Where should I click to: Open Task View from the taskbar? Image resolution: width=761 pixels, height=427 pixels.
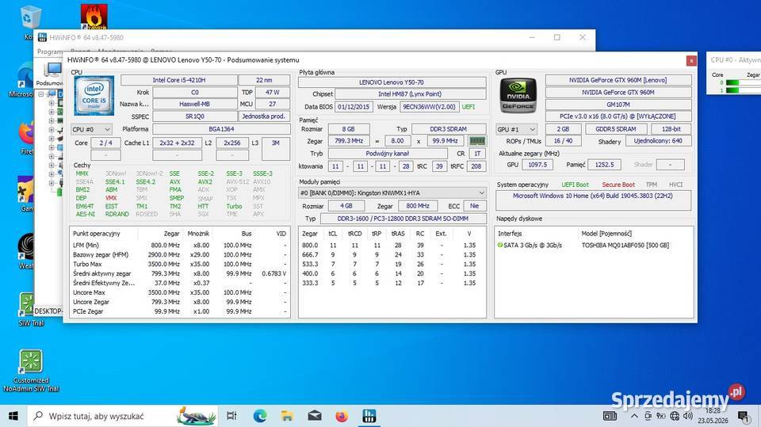pos(232,416)
